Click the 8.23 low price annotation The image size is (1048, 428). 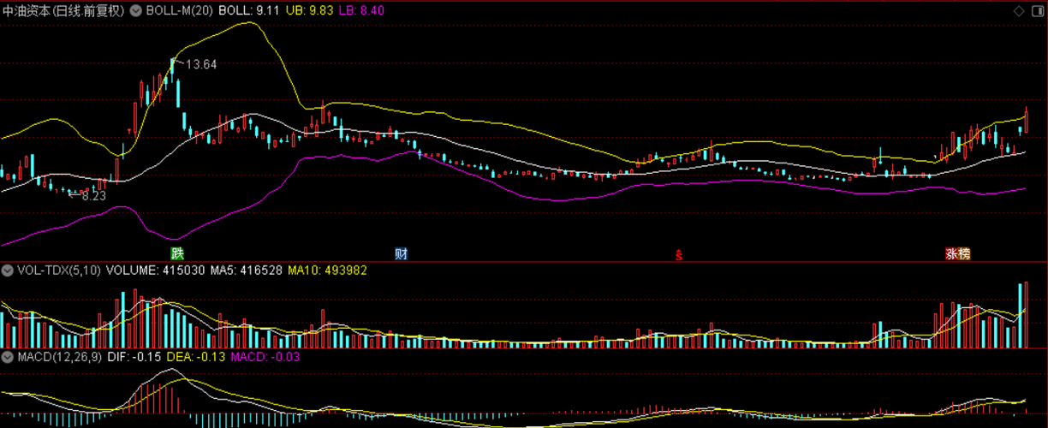(x=93, y=196)
